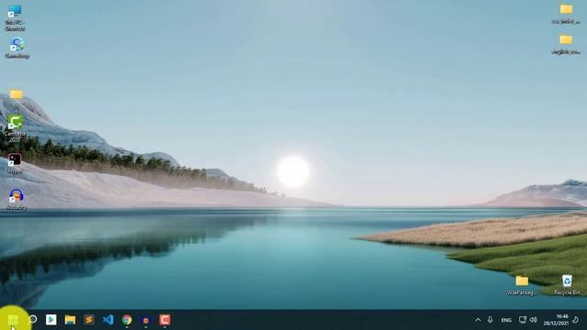This screenshot has width=587, height=330.
Task: Show hidden system tray icons
Action: coord(478,320)
